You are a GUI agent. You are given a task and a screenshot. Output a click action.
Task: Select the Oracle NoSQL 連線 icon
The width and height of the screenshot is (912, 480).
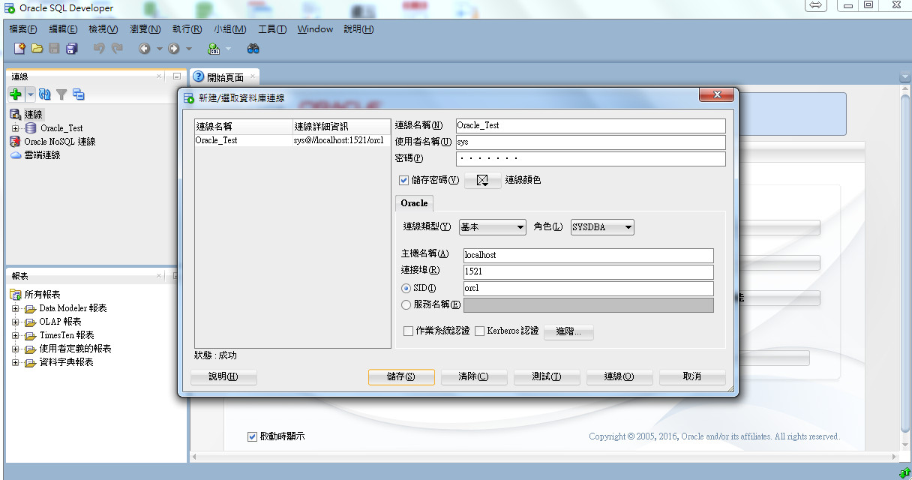click(x=16, y=142)
